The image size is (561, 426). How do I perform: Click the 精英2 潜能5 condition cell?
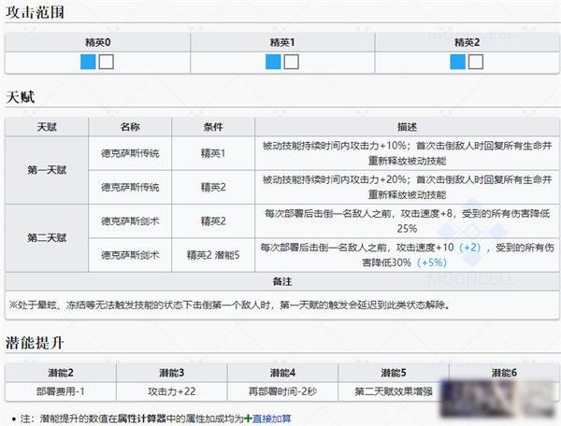pyautogui.click(x=213, y=255)
